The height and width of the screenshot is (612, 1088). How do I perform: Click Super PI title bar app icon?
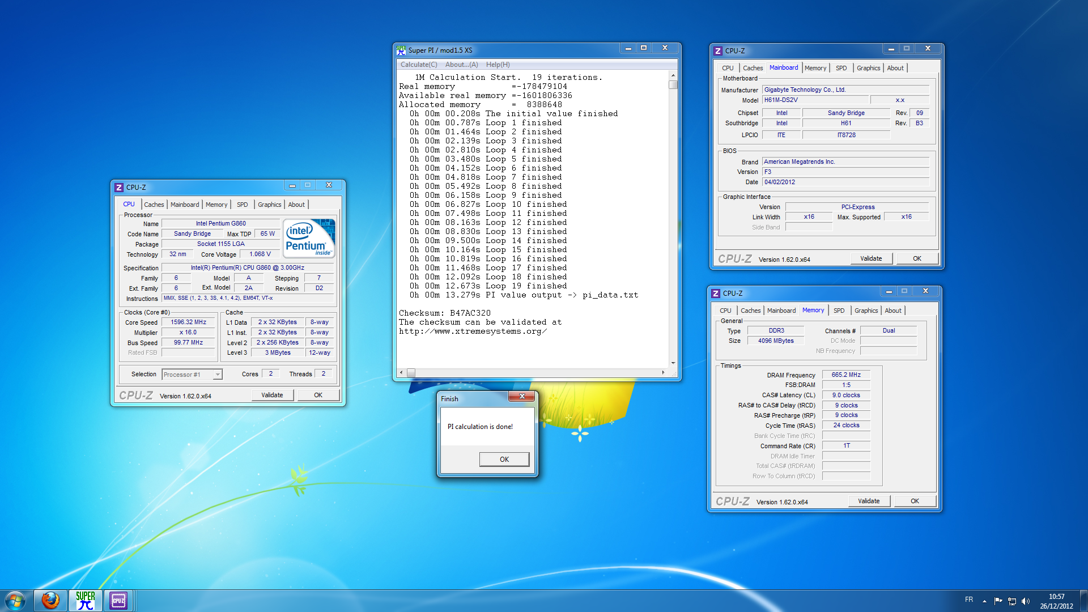(401, 50)
